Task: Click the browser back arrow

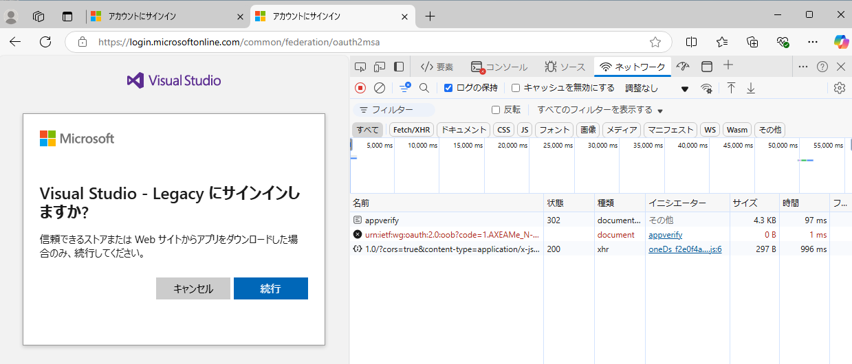Action: click(x=15, y=42)
